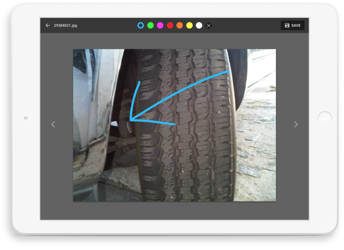Advance to the next photo
Screen dimensions: 344x250
[x=296, y=124]
